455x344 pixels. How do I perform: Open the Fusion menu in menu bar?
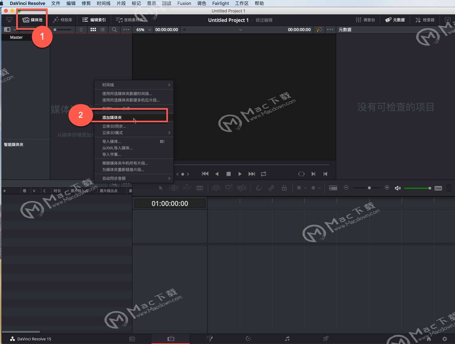(x=184, y=3)
